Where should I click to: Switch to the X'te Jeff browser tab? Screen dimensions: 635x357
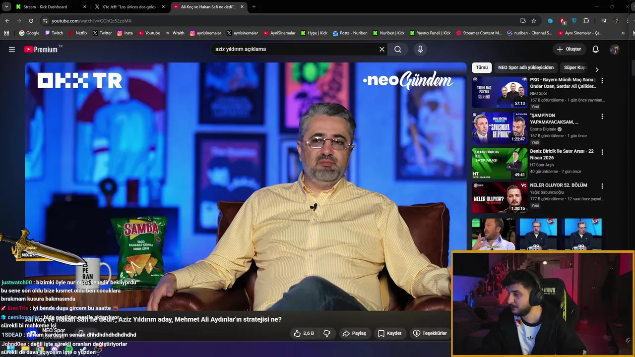point(128,7)
